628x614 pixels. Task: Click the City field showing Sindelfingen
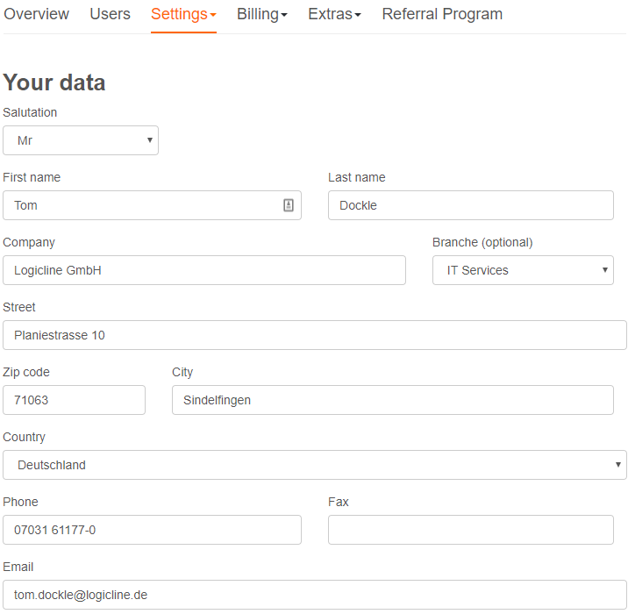393,400
